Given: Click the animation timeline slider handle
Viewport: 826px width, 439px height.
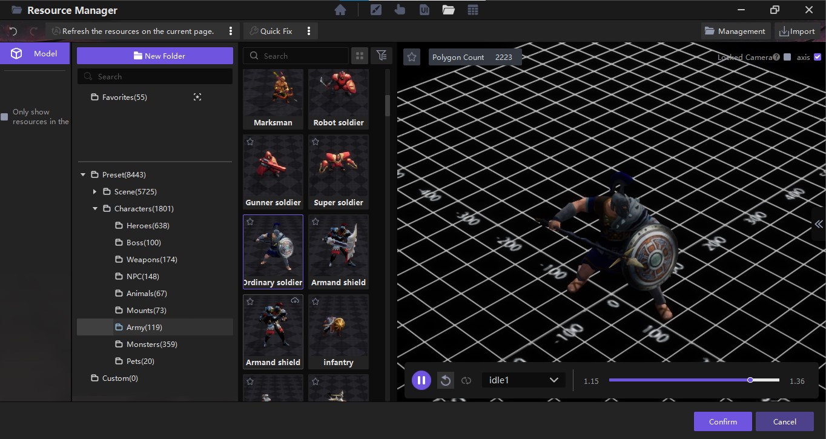Looking at the screenshot, I should tap(750, 380).
